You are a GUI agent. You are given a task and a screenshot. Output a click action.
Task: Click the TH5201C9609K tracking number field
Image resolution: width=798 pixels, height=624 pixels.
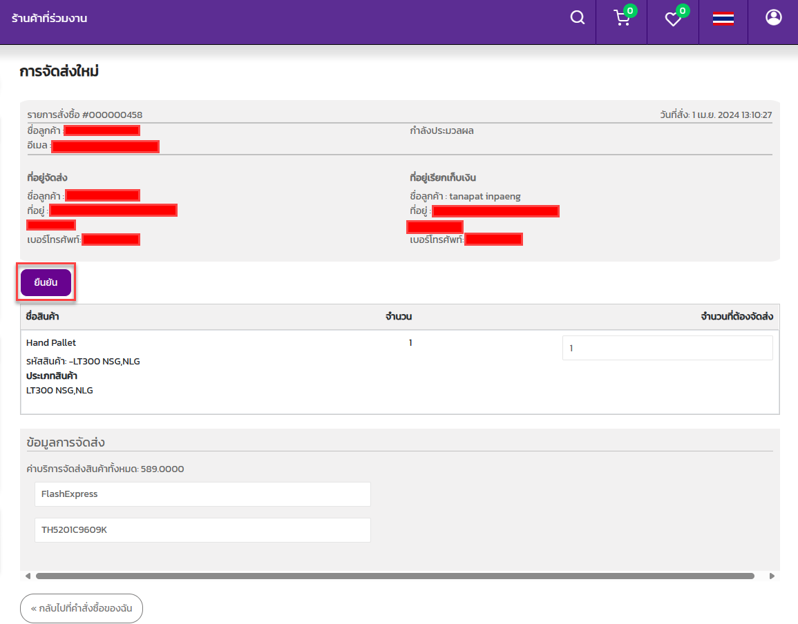(202, 530)
